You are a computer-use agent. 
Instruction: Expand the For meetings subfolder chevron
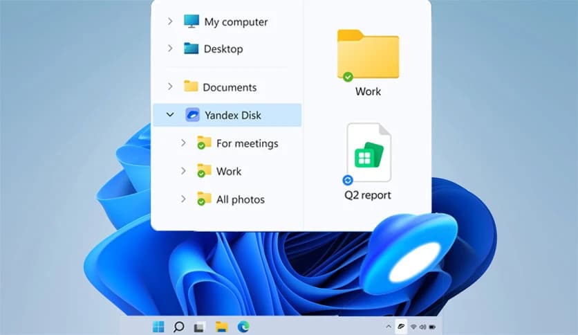(x=183, y=143)
